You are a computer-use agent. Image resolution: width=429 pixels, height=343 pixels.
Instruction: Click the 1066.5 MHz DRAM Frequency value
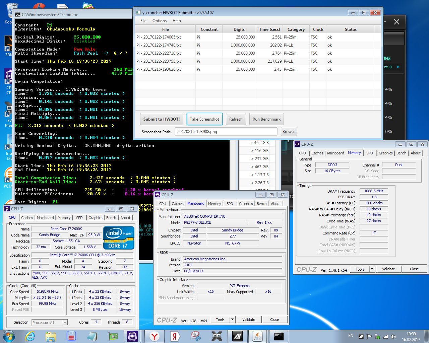(374, 191)
